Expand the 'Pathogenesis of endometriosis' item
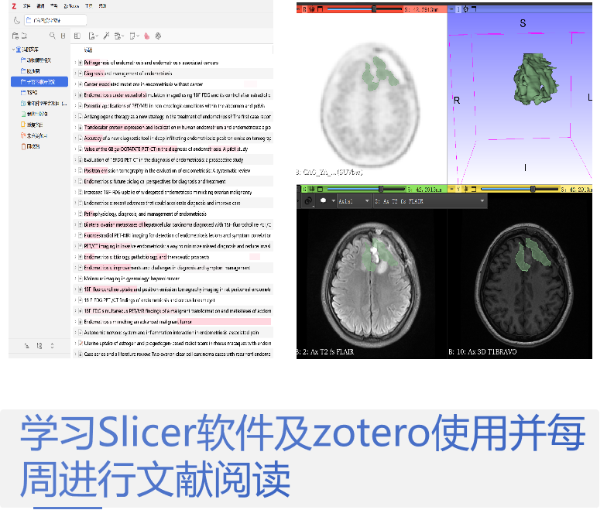 (x=75, y=63)
